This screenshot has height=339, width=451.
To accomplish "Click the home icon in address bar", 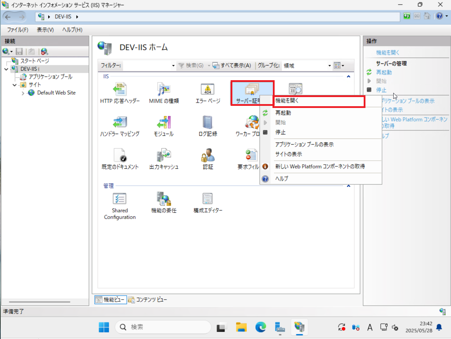I will pyautogui.click(x=427, y=16).
